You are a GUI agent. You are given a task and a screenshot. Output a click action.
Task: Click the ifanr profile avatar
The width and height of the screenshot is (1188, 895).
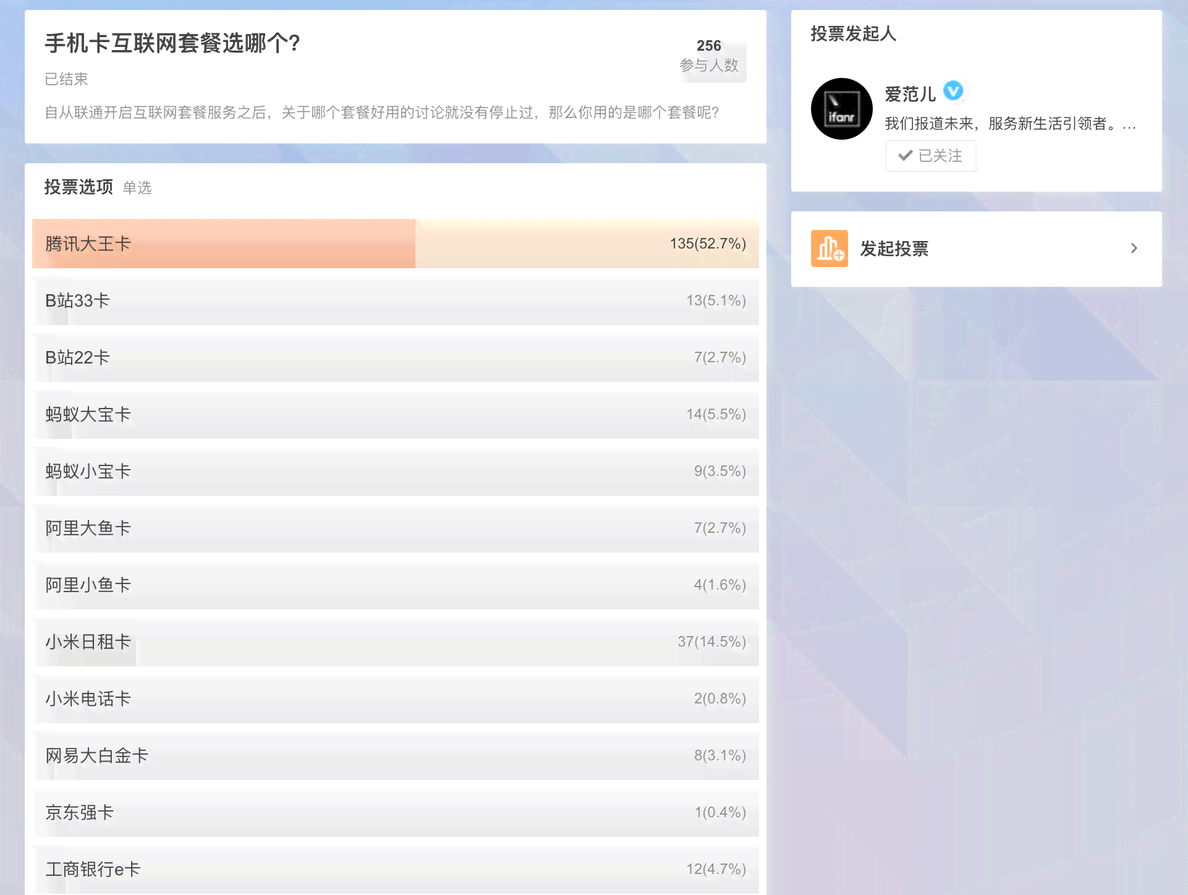pyautogui.click(x=841, y=109)
